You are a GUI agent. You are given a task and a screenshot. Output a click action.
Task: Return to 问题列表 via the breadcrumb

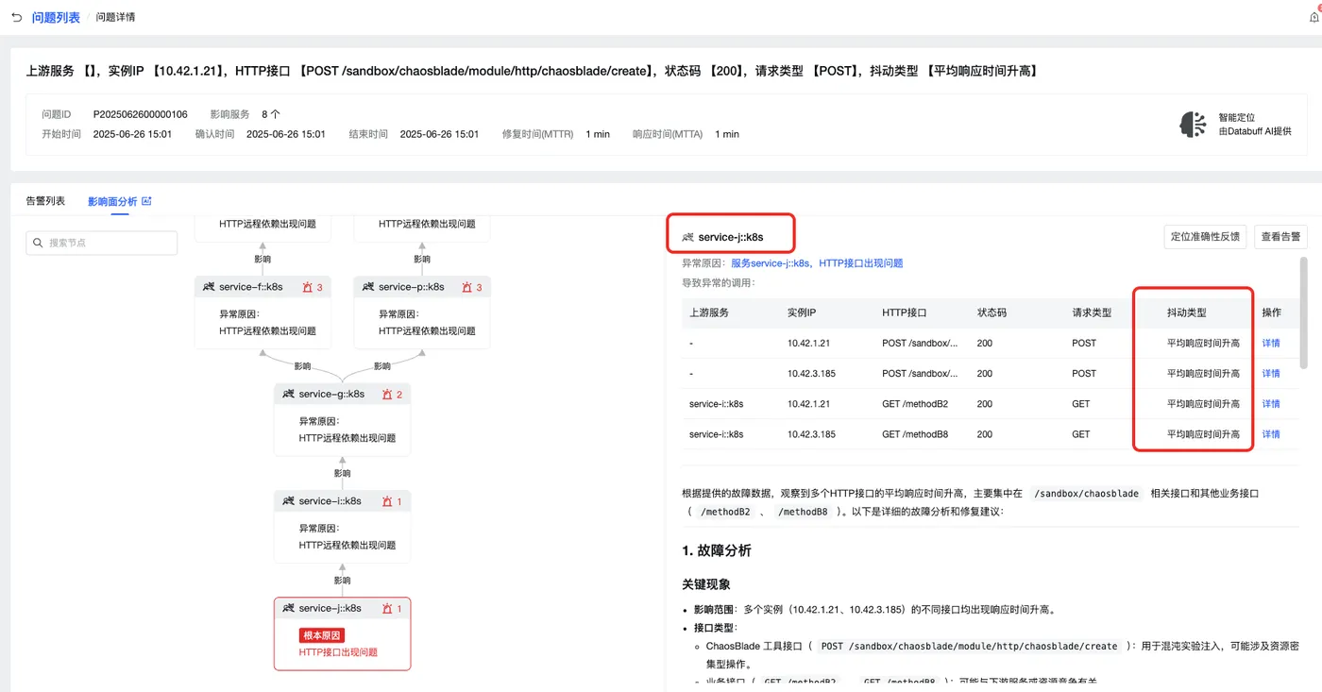[56, 17]
